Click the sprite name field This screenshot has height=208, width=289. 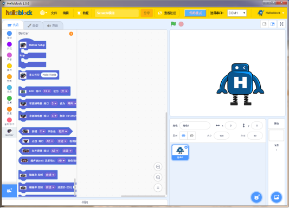click(x=195, y=126)
